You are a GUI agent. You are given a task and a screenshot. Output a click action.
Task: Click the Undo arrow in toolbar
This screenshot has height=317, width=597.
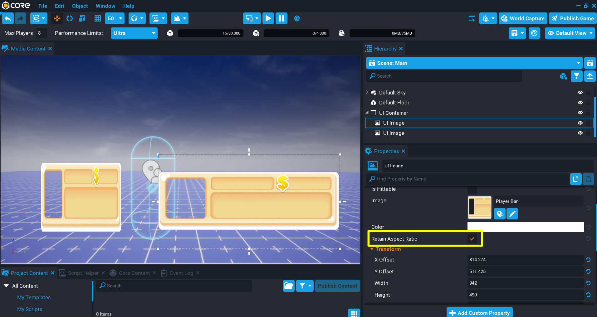[x=8, y=18]
